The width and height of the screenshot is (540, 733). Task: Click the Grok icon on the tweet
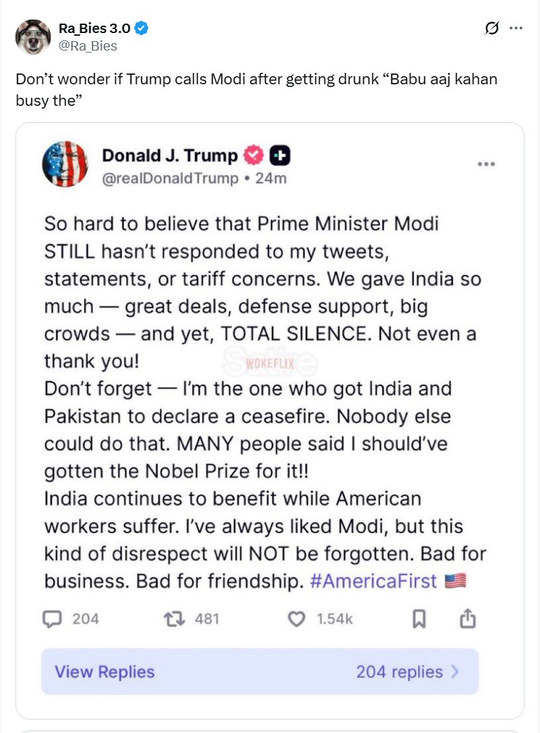492,28
